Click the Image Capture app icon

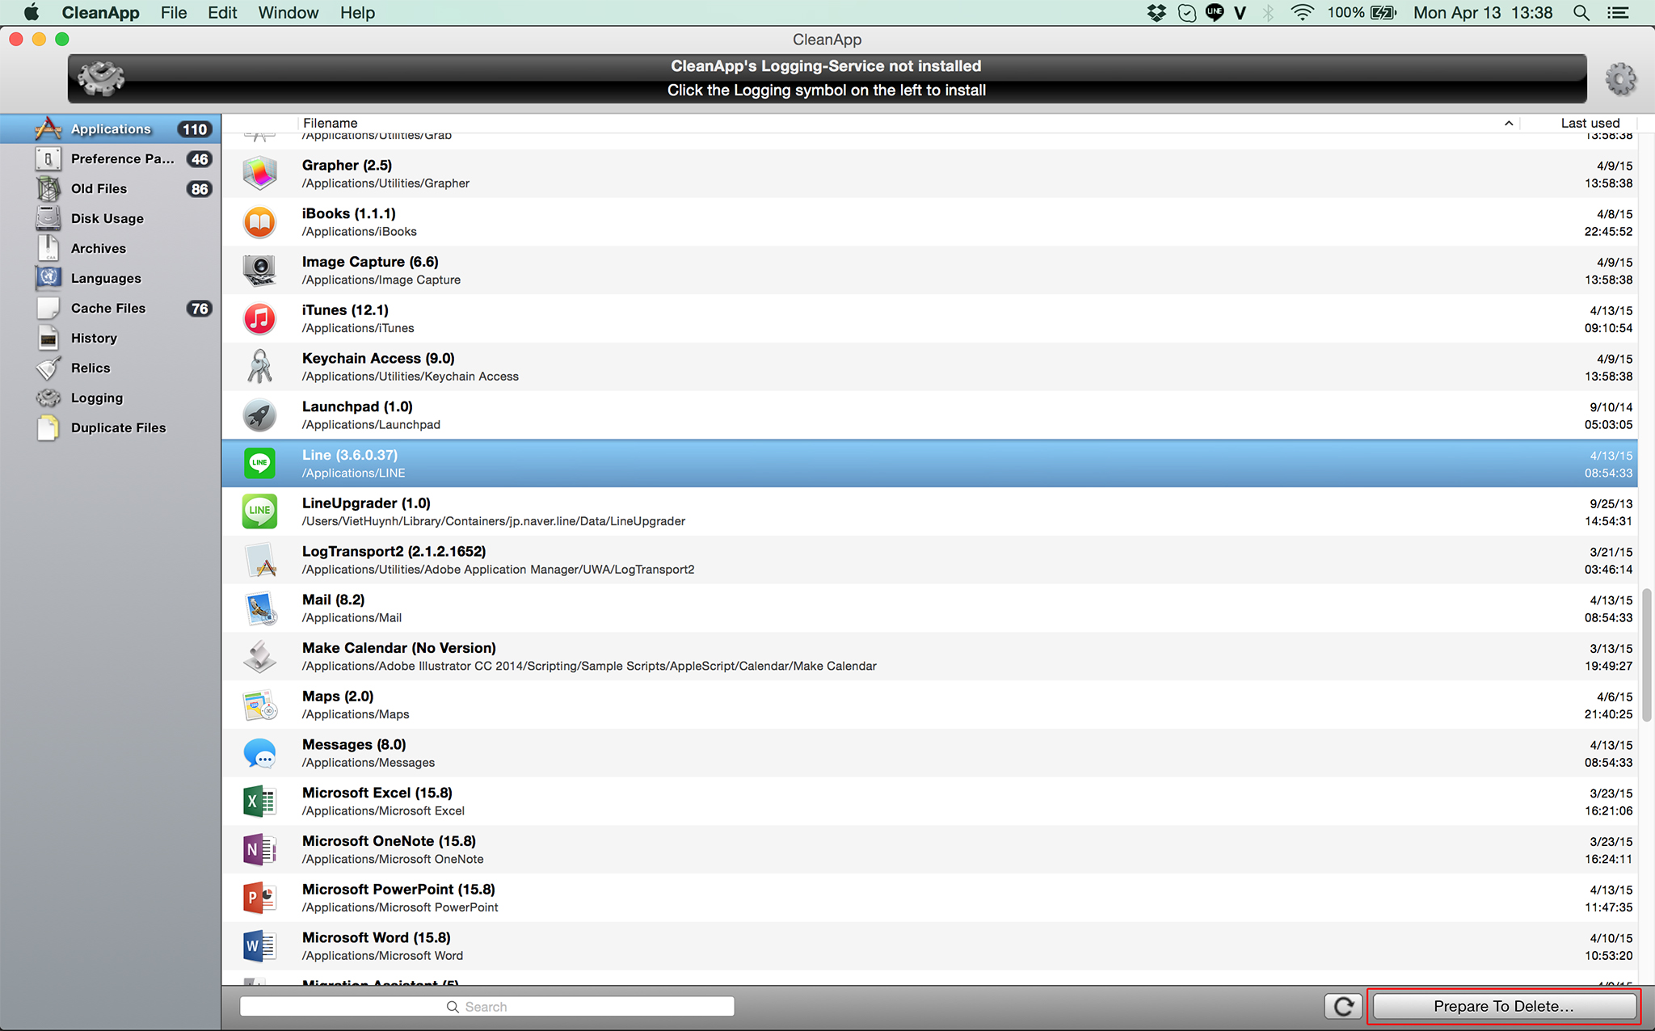(259, 271)
